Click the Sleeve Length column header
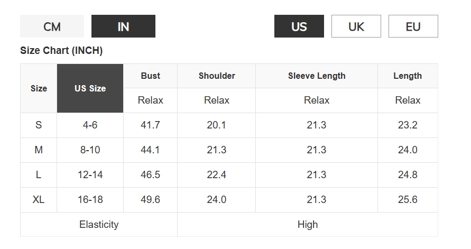The image size is (471, 249). tap(317, 76)
